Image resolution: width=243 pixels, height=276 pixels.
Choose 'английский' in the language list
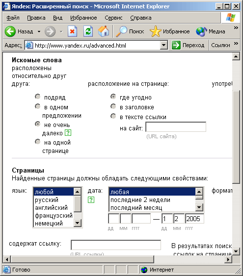point(54,208)
